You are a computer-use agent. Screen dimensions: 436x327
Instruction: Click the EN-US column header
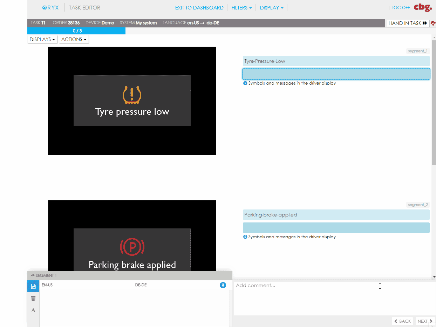[x=47, y=285]
